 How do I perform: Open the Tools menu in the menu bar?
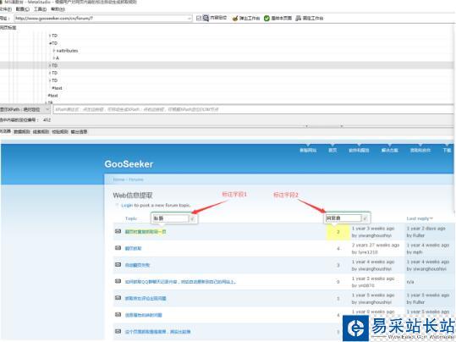40,9
